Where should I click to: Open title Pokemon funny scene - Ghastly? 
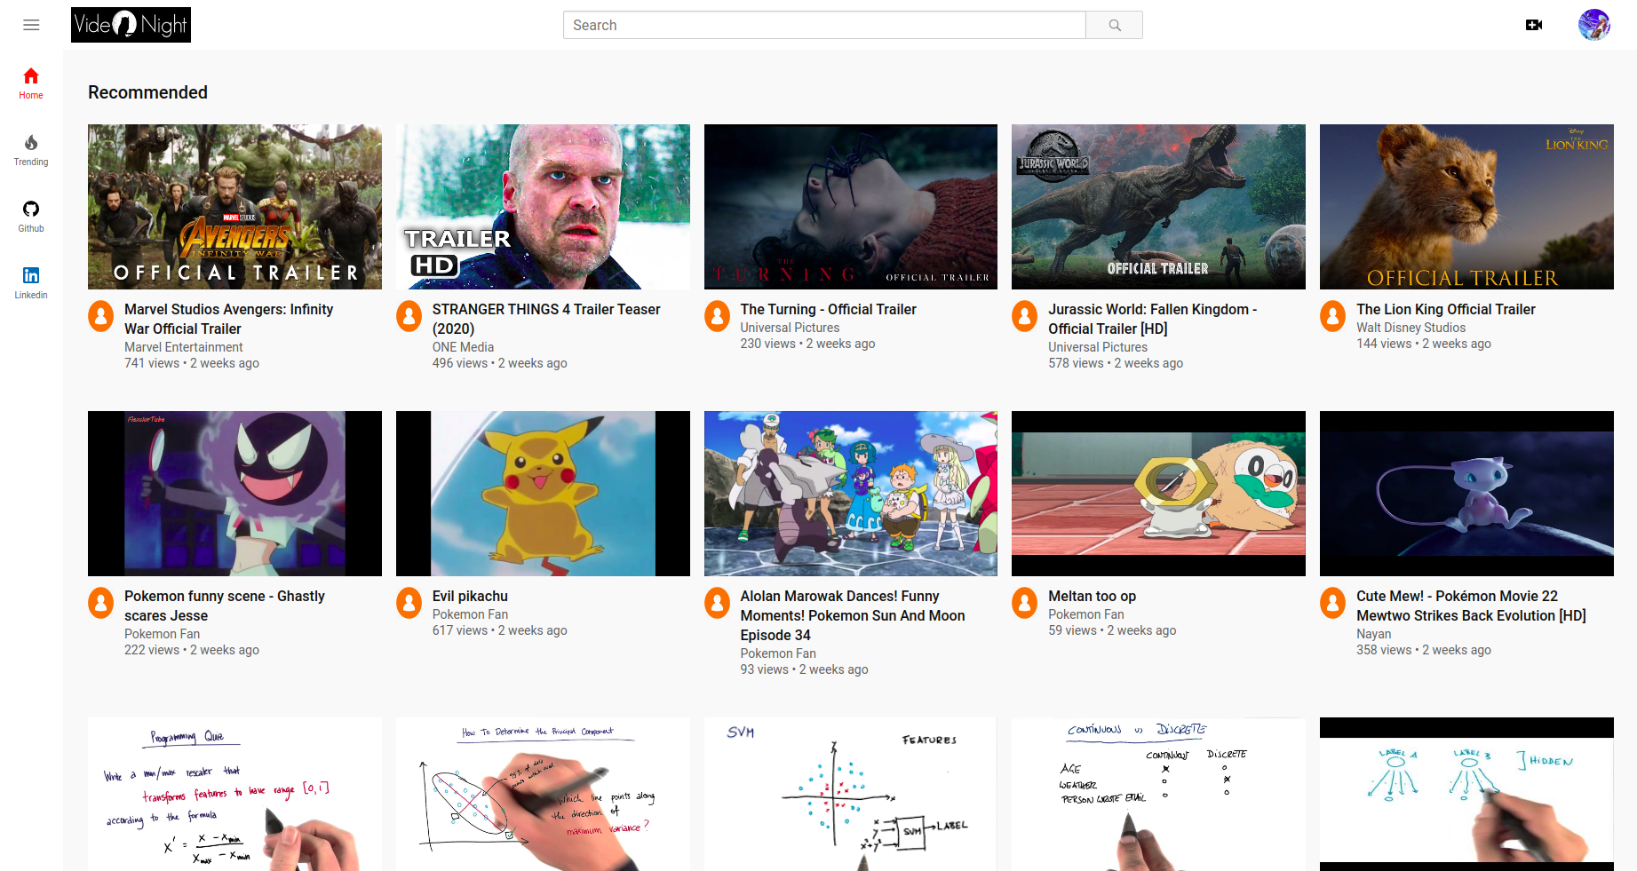(224, 606)
